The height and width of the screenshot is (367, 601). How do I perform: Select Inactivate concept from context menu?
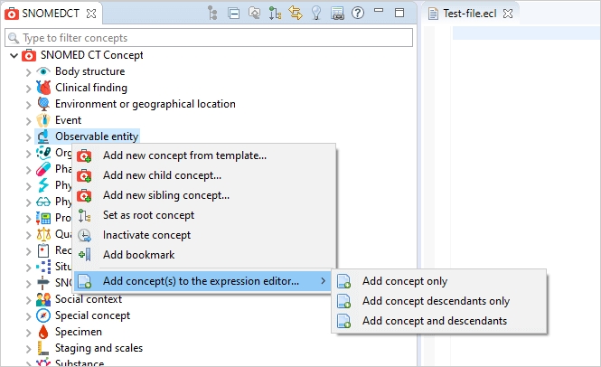click(x=146, y=235)
